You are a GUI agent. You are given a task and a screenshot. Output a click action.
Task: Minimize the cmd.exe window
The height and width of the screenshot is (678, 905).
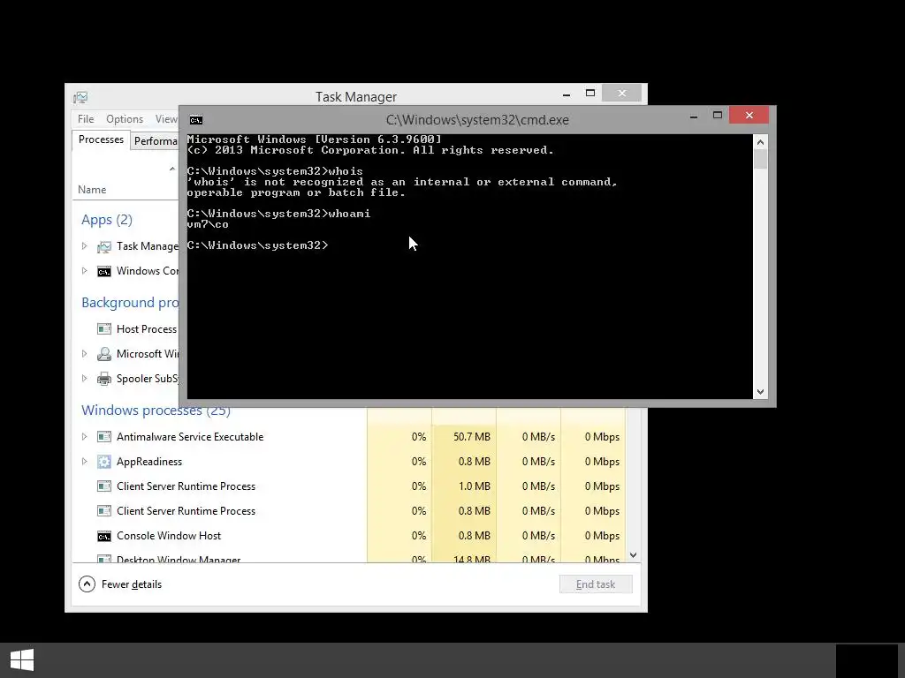[694, 116]
